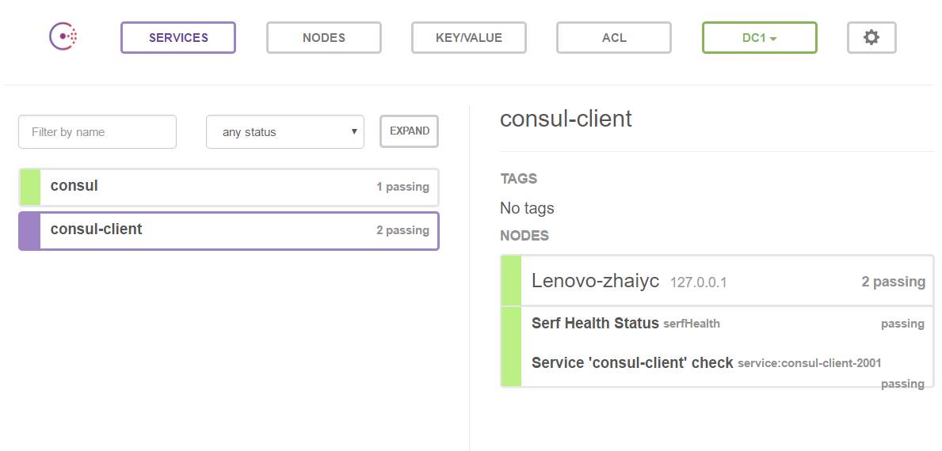942x451 pixels.
Task: Click the purple status bar of consul-client
Action: (x=29, y=231)
